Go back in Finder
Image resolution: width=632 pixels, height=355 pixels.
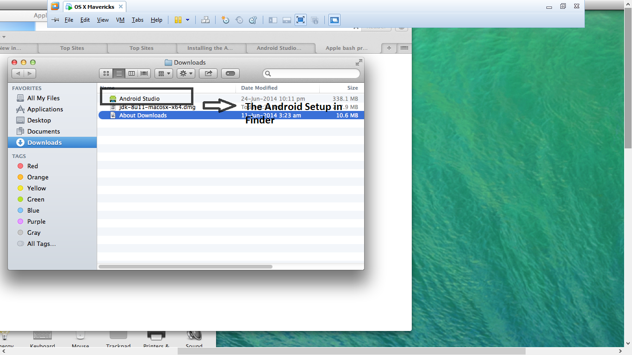tap(18, 73)
